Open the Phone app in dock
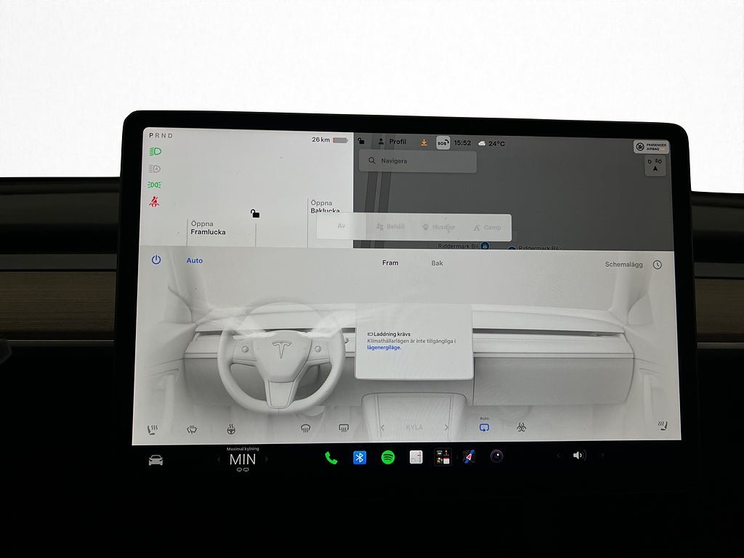 pyautogui.click(x=331, y=458)
